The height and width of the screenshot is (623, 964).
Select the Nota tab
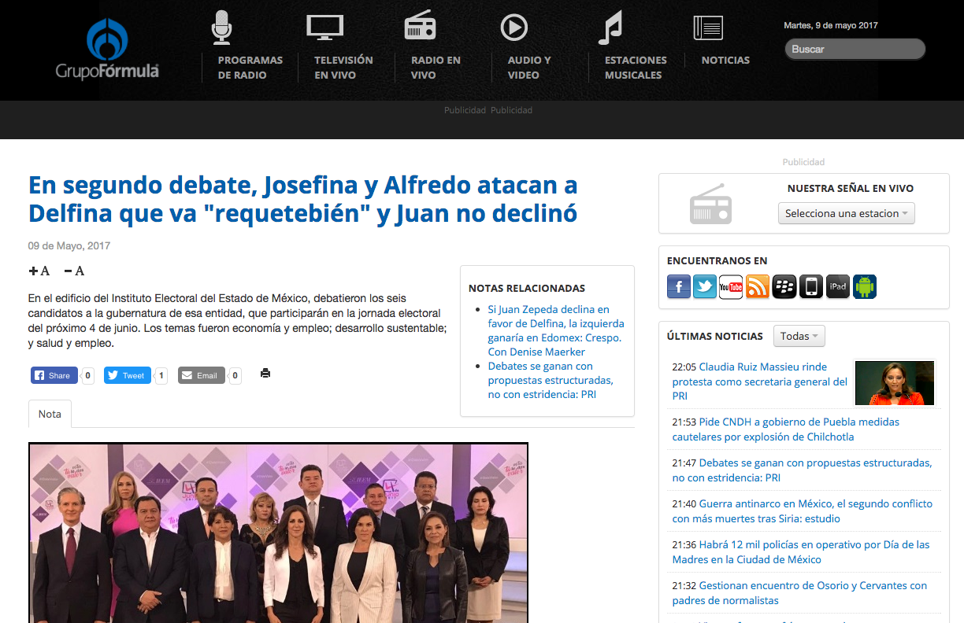point(50,415)
